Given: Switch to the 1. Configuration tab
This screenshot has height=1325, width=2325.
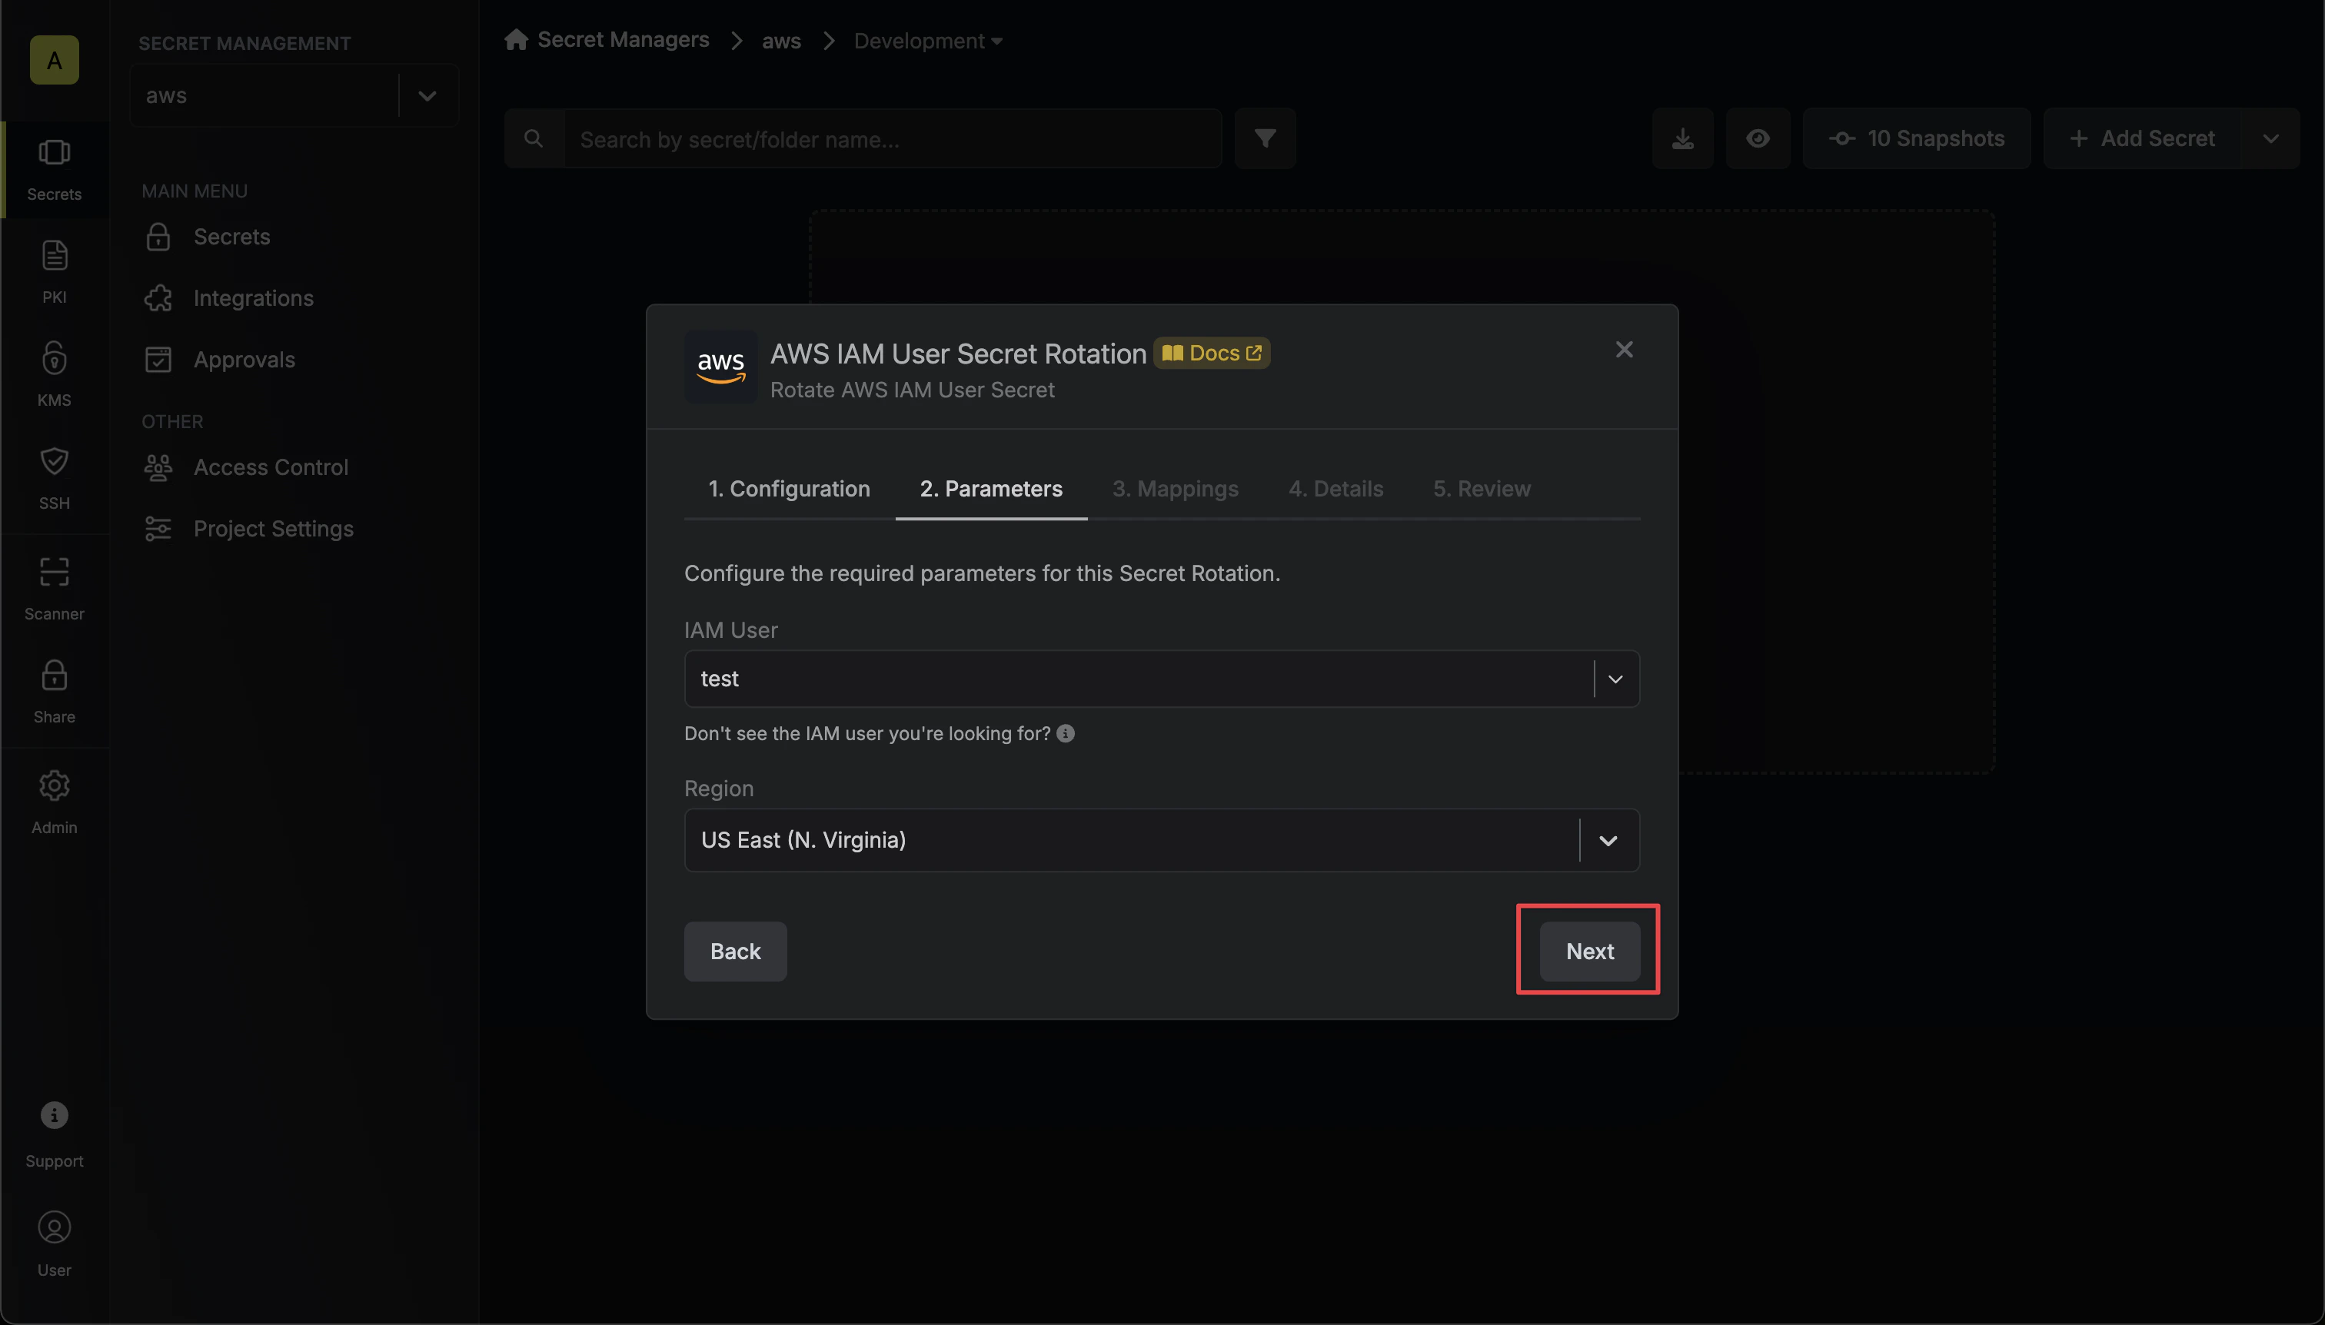Looking at the screenshot, I should (x=788, y=489).
